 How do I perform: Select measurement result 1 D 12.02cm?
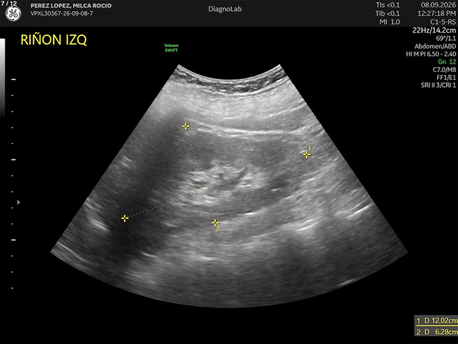tap(437, 321)
